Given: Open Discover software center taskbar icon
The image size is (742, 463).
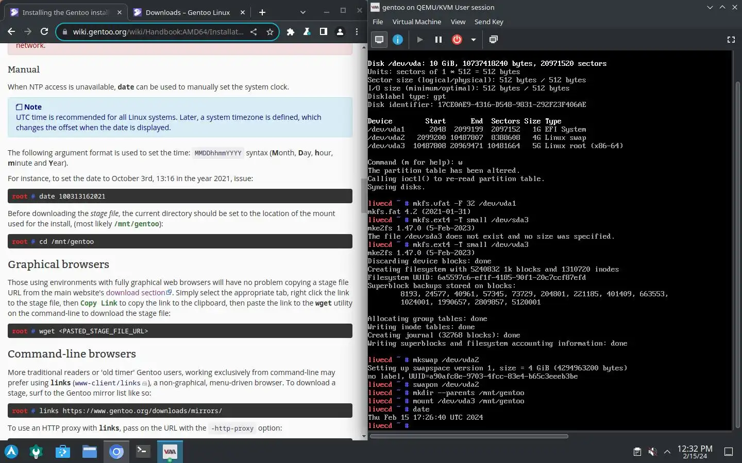Looking at the screenshot, I should [63, 452].
